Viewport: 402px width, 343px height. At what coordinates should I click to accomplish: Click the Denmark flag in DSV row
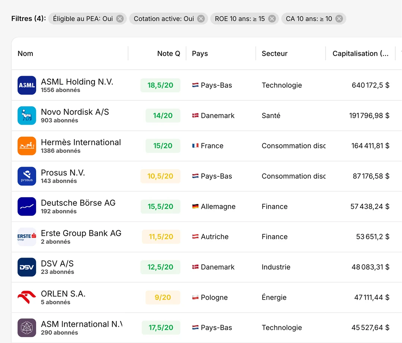(195, 267)
